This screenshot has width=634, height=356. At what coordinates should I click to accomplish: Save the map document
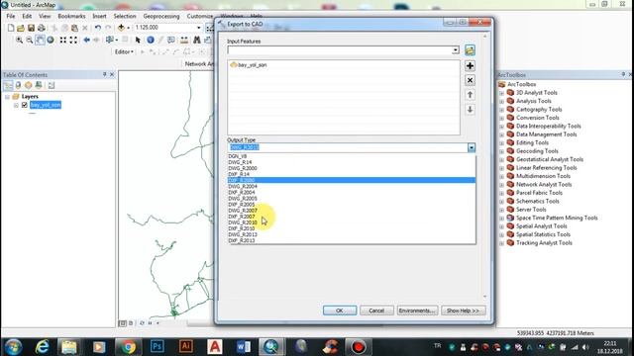click(31, 28)
